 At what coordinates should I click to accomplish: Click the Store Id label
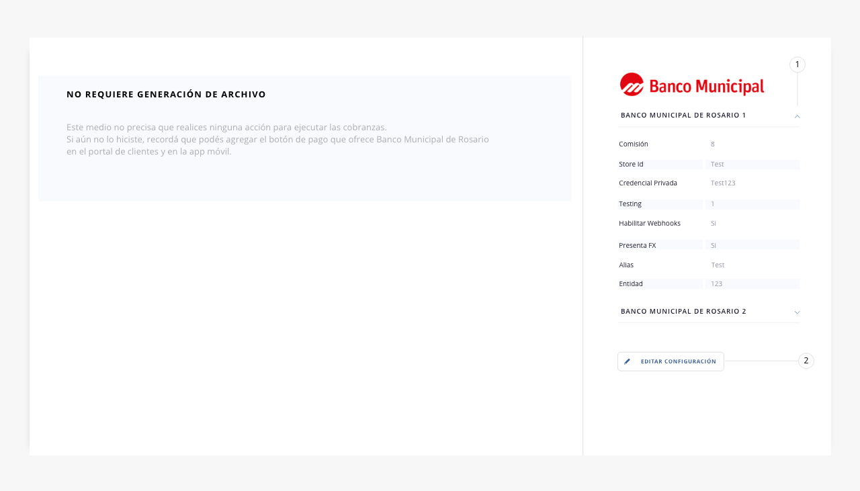631,165
